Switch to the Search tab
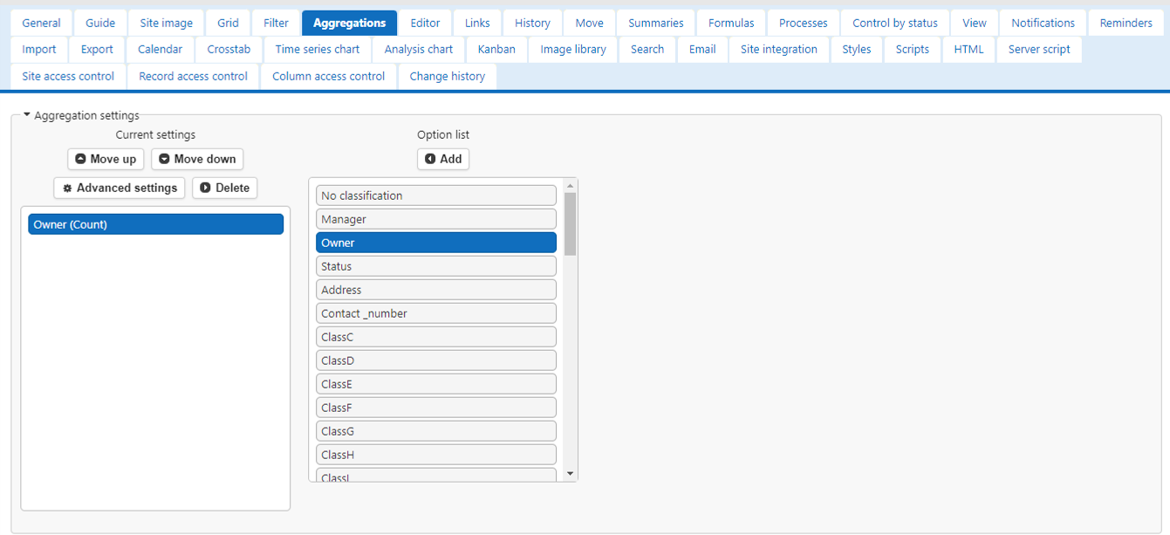This screenshot has height=535, width=1170. [647, 49]
